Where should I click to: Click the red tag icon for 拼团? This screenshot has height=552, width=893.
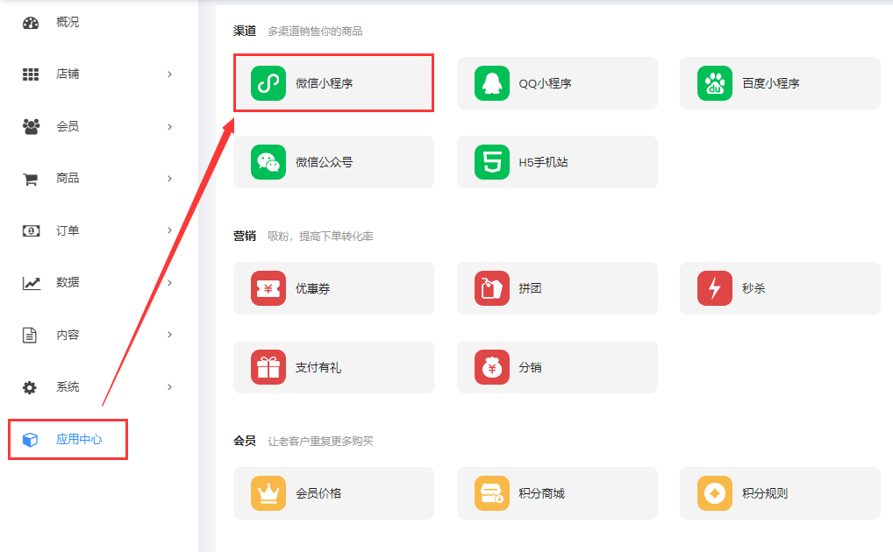[x=492, y=288]
